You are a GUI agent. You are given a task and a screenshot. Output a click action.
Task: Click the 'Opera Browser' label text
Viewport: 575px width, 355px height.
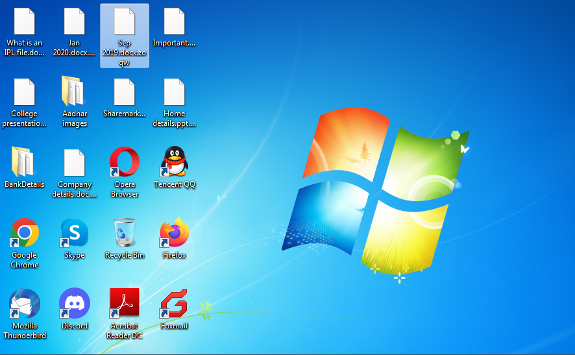click(125, 189)
